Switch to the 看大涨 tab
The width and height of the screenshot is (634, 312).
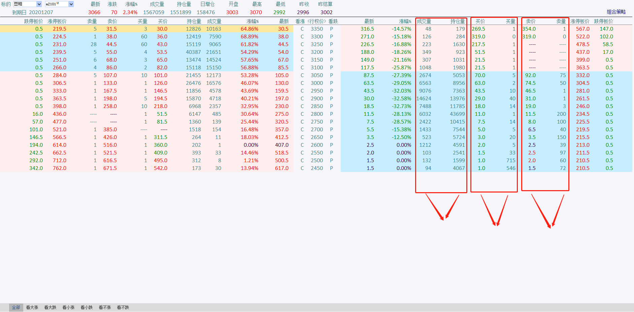click(x=32, y=307)
